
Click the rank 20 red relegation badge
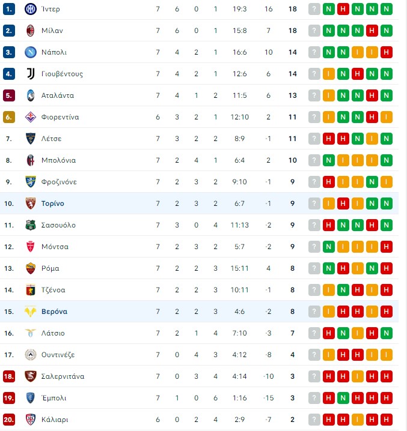(x=9, y=420)
